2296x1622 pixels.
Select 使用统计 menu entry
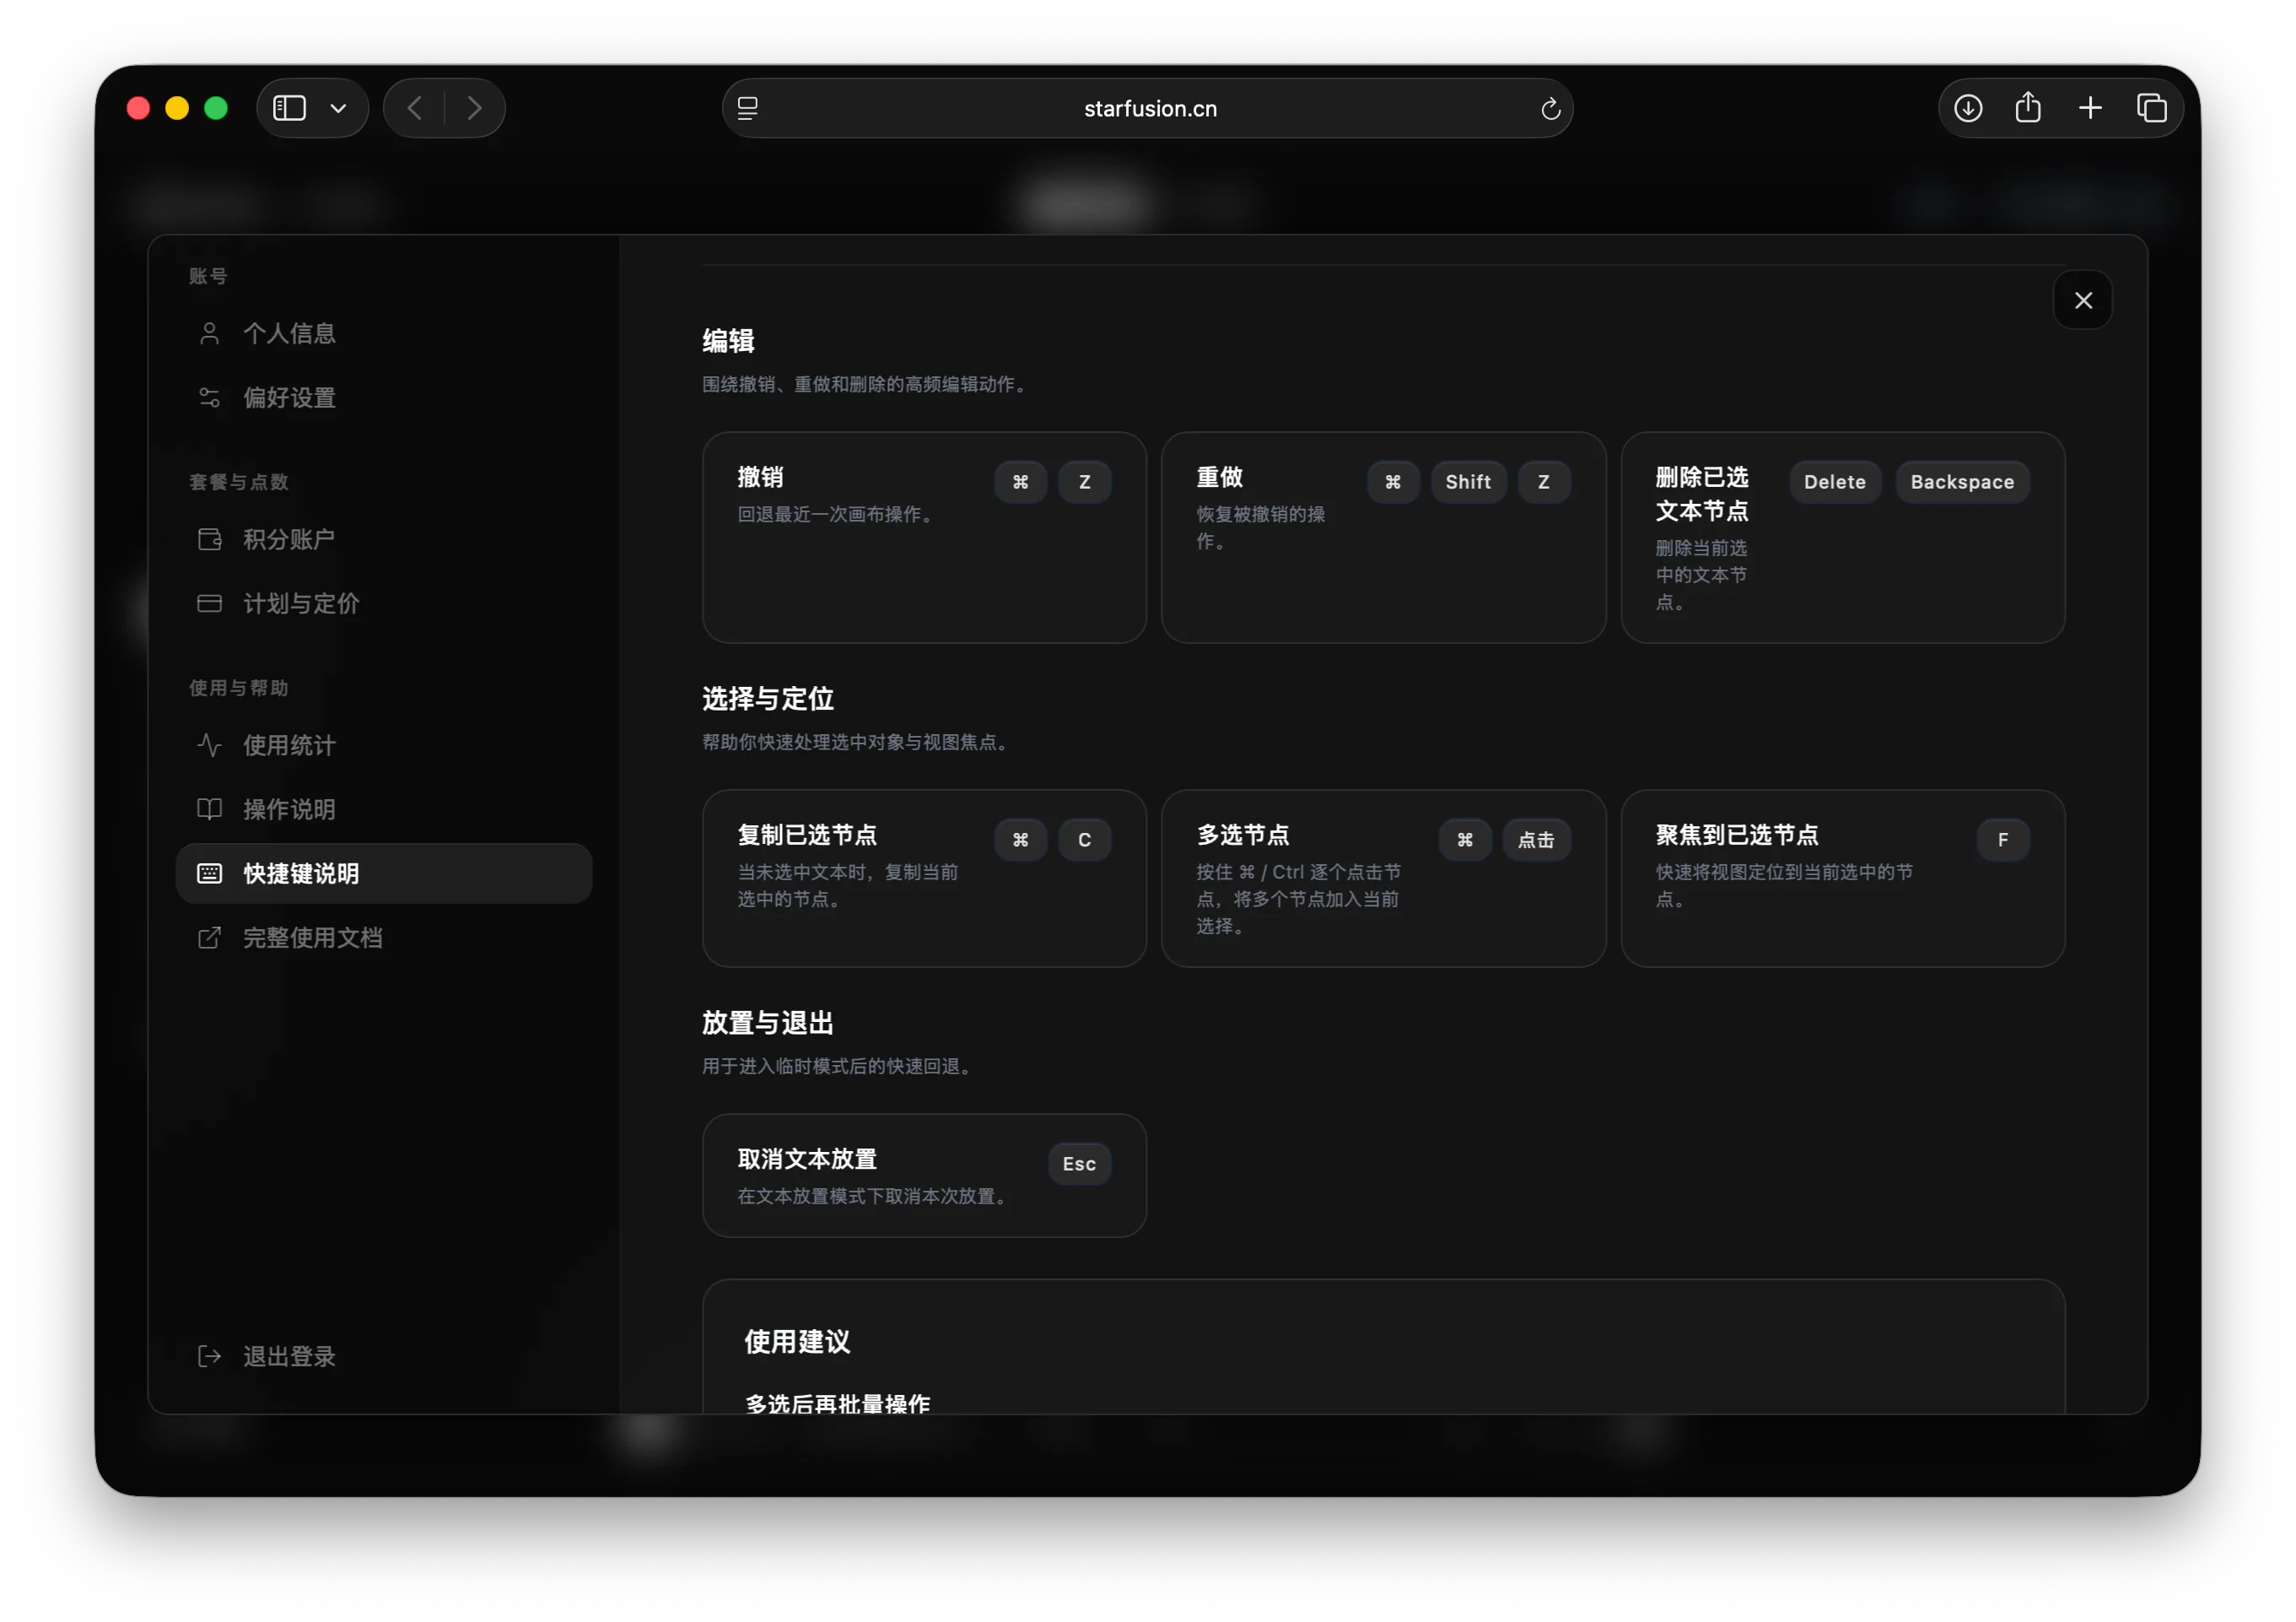tap(384, 745)
